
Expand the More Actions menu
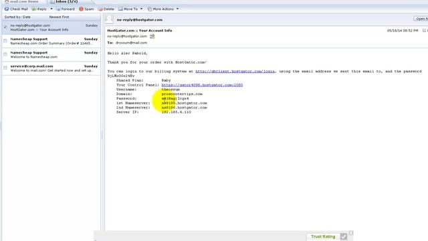click(163, 9)
